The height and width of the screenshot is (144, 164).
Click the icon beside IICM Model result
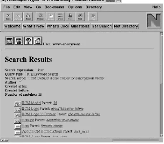(18, 104)
